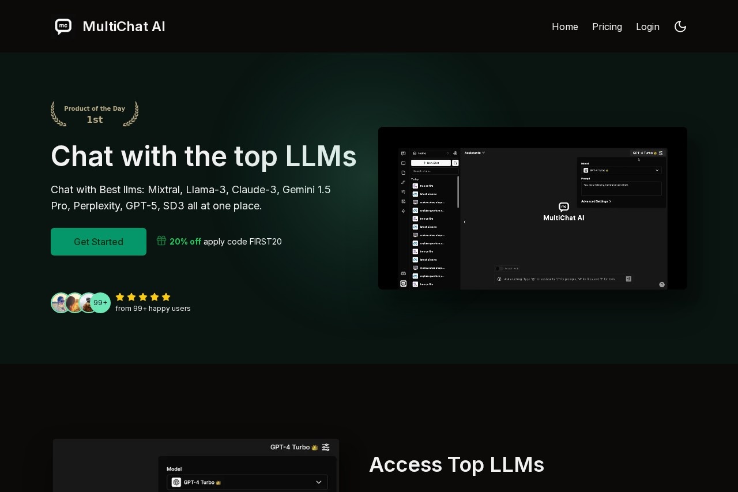Toggle dark mode with the moon icon

point(680,27)
